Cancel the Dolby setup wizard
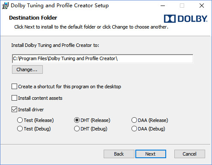Viewport: 212px width, 165px height. click(190, 154)
